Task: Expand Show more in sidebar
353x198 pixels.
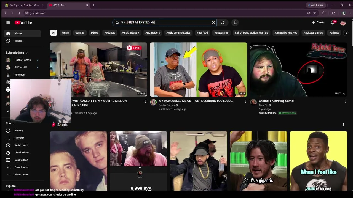Action: [x=22, y=175]
